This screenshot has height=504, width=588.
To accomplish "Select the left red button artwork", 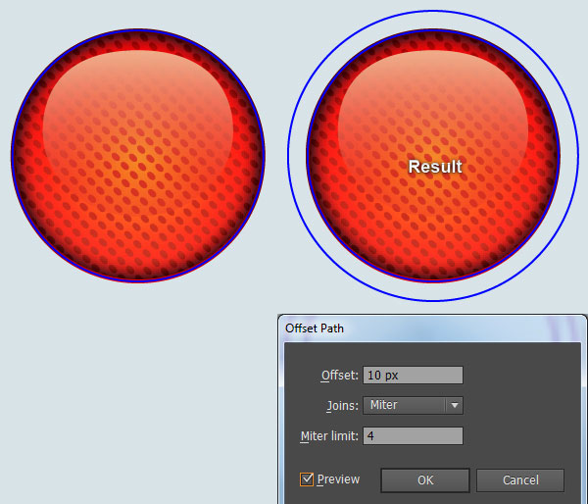I will (x=138, y=155).
